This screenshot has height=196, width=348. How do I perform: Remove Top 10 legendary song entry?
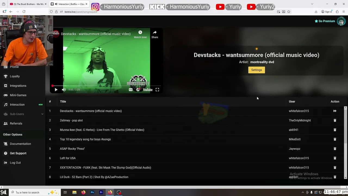pos(335,139)
